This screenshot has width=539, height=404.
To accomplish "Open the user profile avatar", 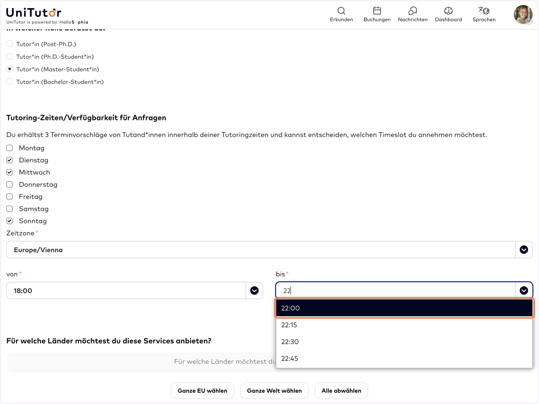I will [x=523, y=14].
